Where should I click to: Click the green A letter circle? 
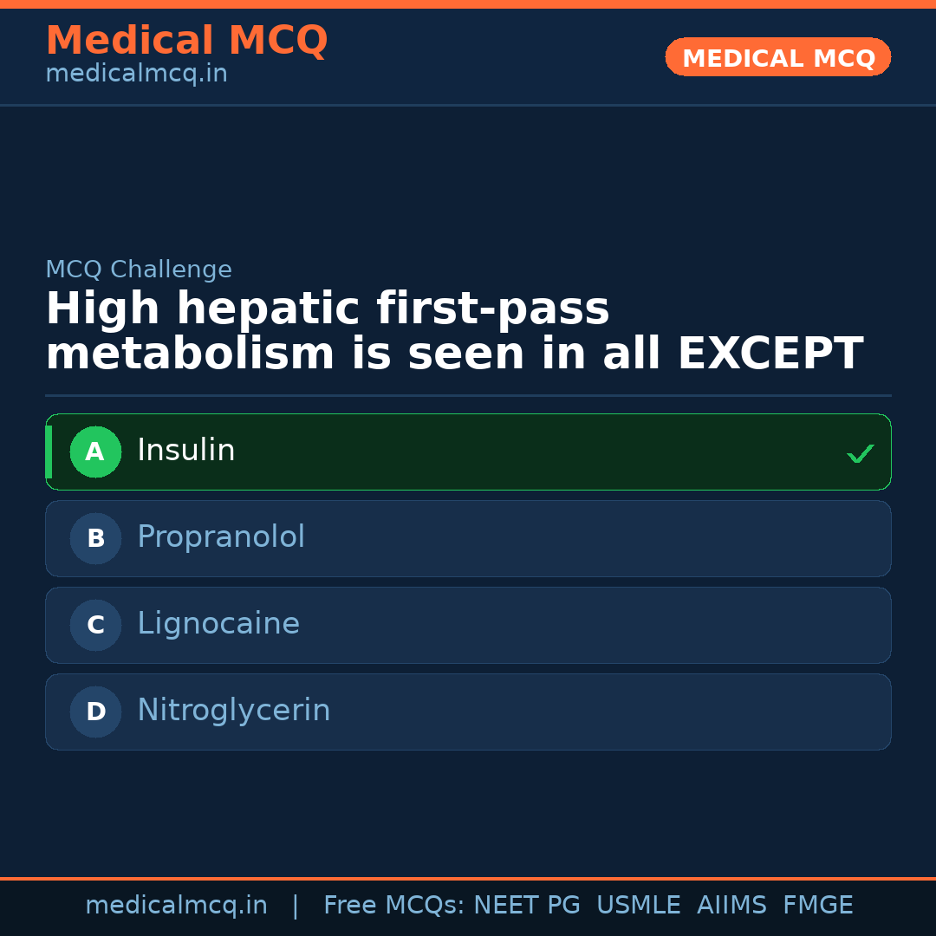pos(95,452)
